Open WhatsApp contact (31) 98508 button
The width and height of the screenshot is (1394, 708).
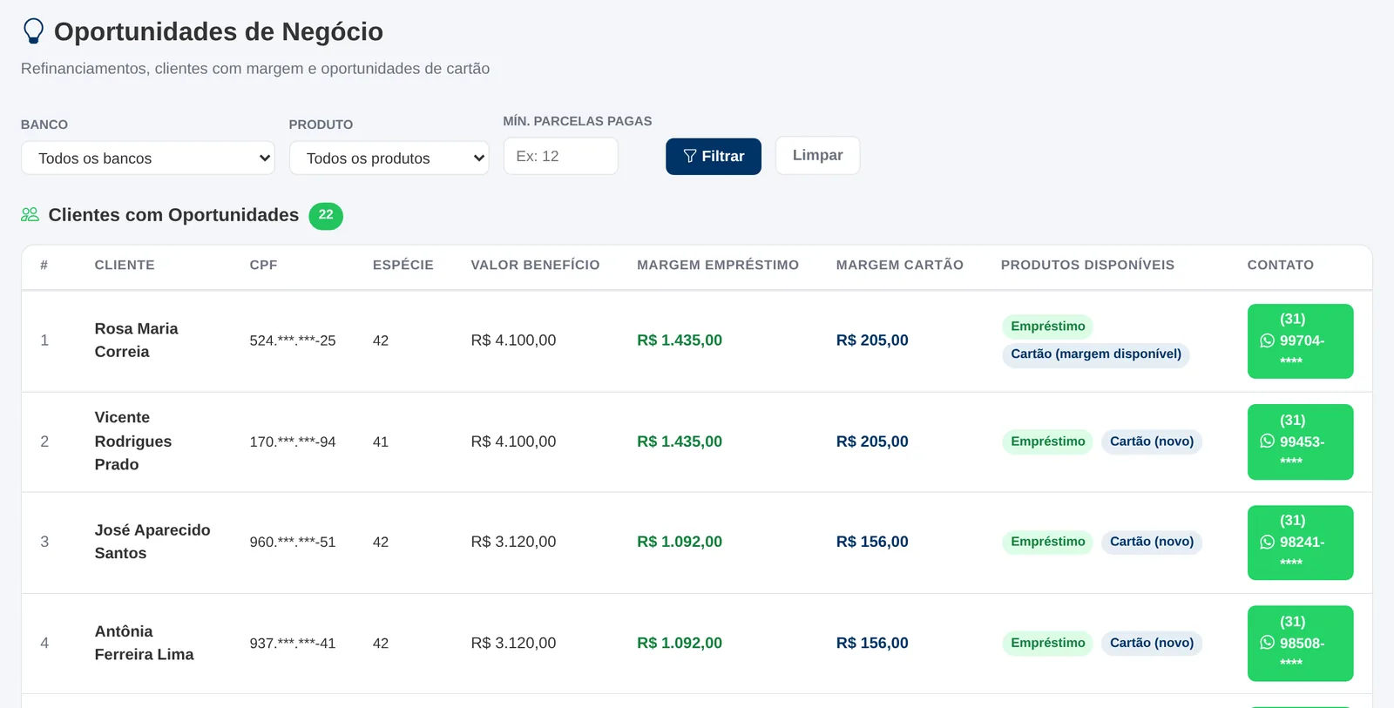1300,643
